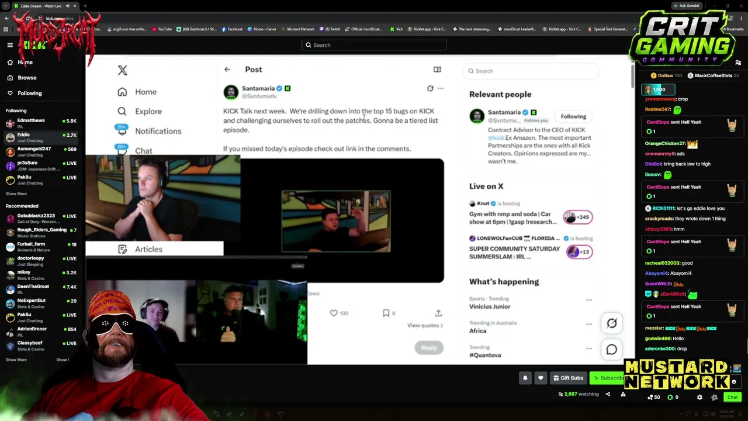Open the post's more options ellipsis
This screenshot has height=421, width=748.
point(441,88)
